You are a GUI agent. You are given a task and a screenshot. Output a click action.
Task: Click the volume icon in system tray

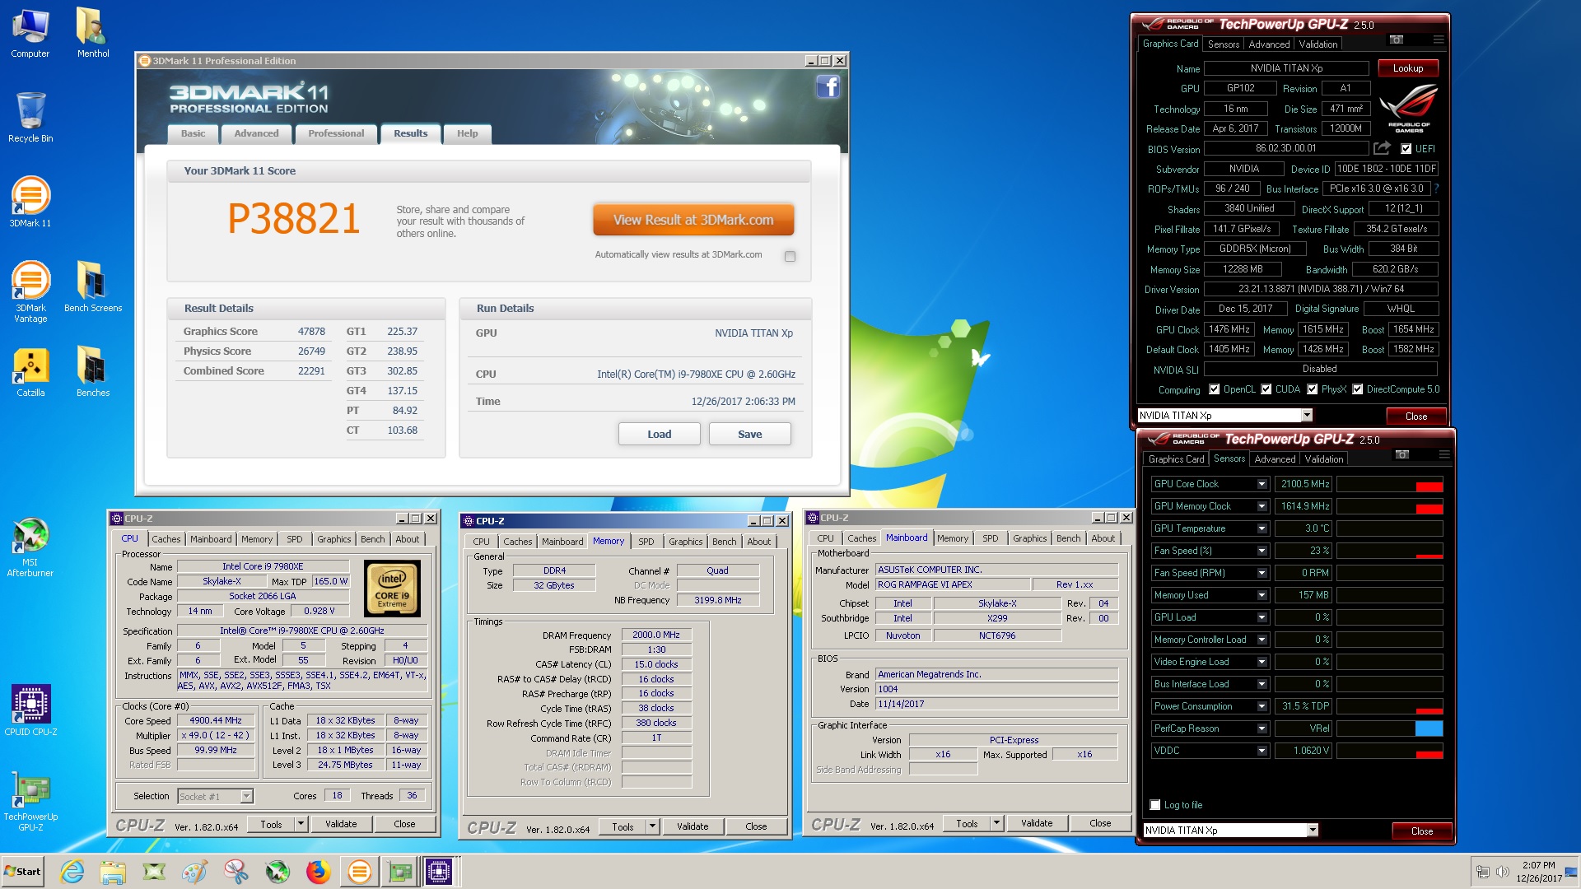[1503, 872]
